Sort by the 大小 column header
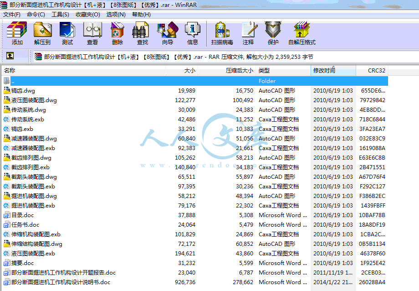Screen dimensions: 419x291 182,70
